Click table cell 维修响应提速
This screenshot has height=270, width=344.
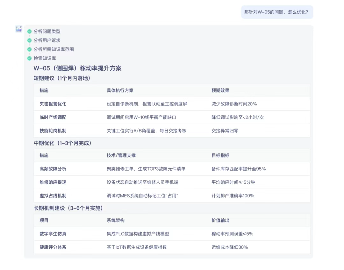[x=53, y=182]
